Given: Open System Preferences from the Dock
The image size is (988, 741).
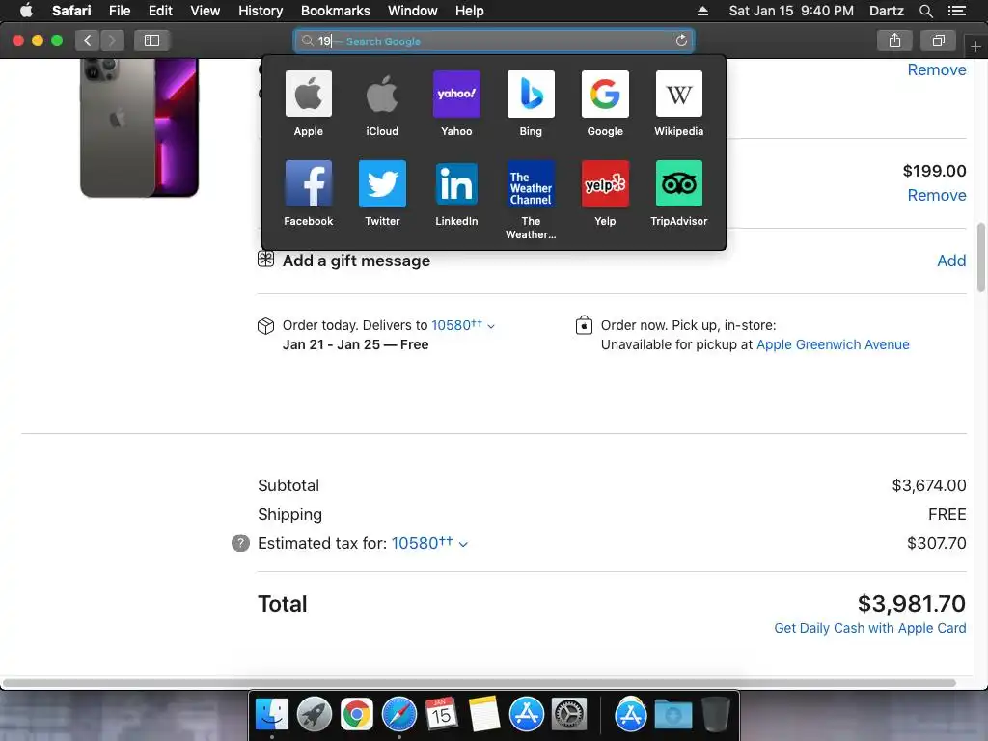Looking at the screenshot, I should tap(569, 715).
